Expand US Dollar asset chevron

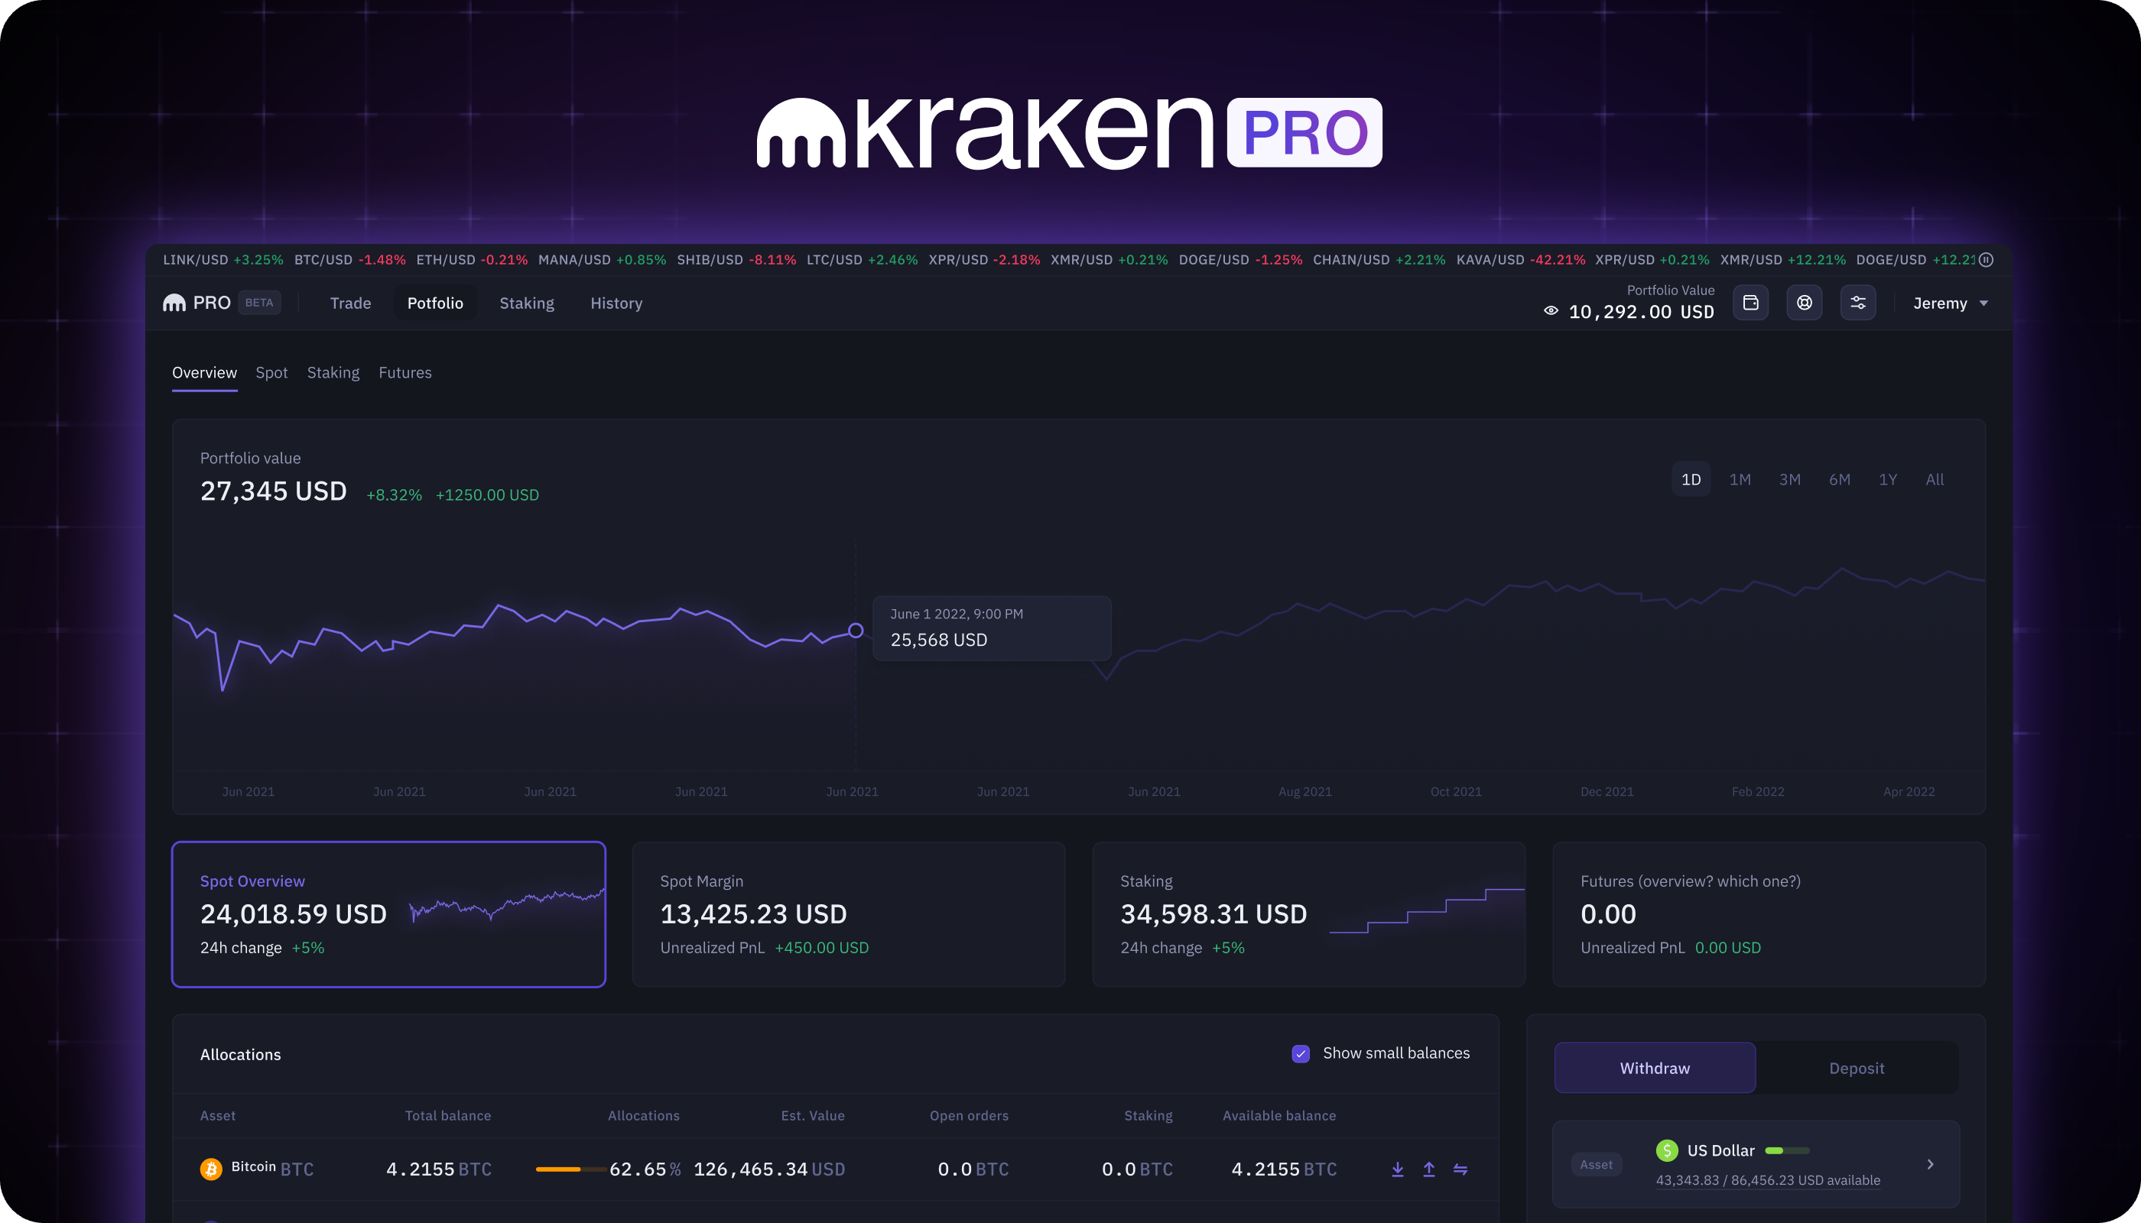(x=1930, y=1163)
